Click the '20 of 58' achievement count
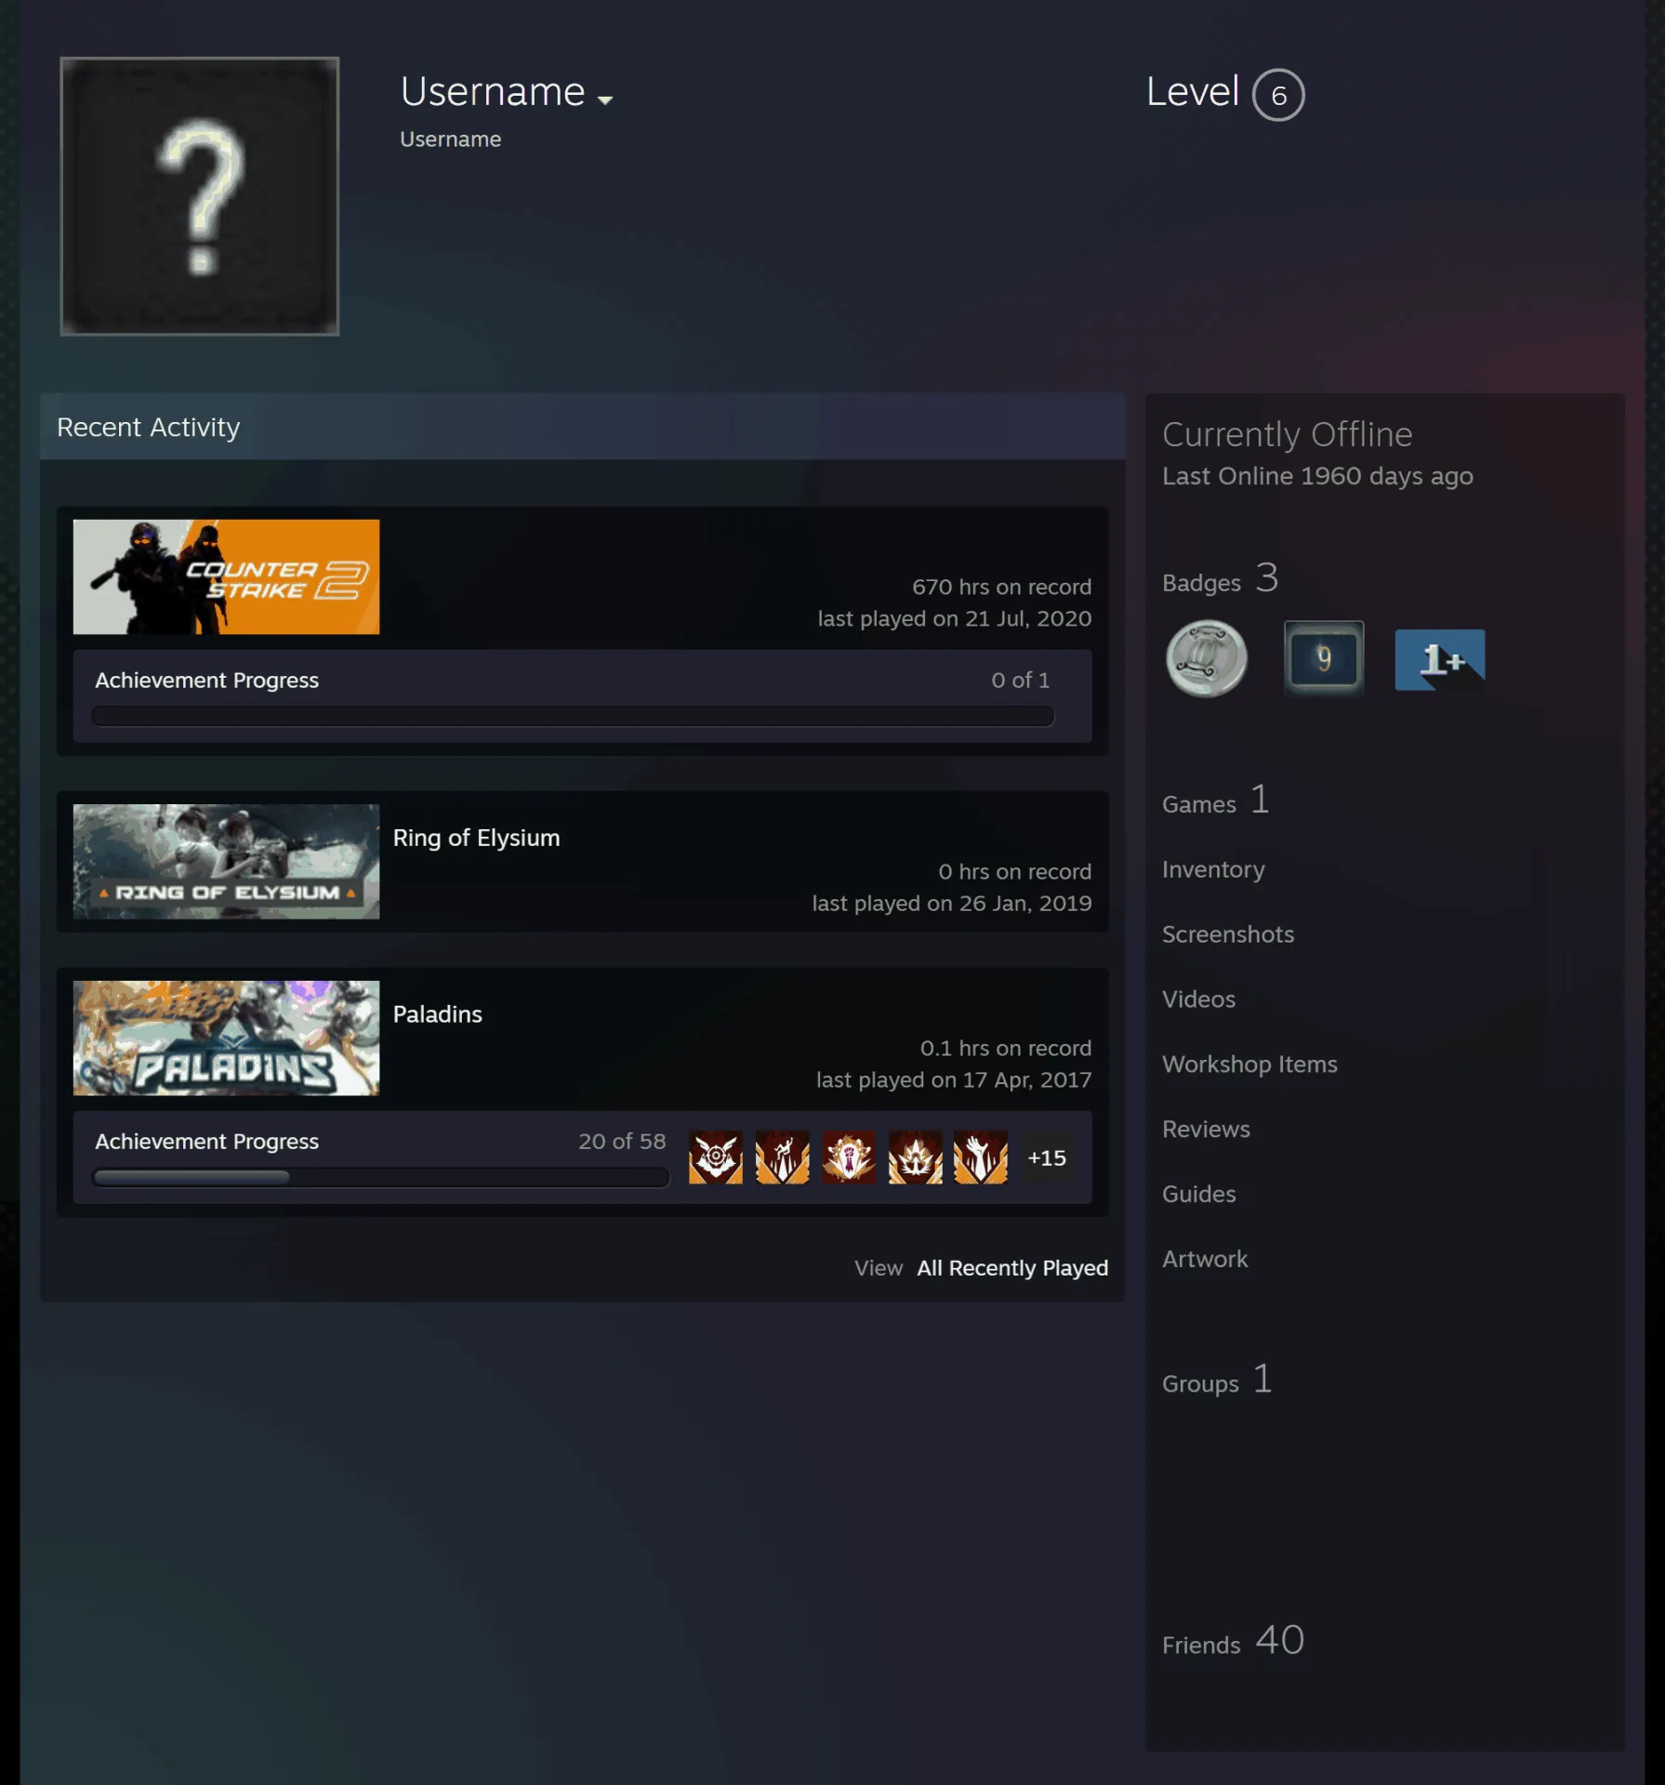Viewport: 1665px width, 1785px height. click(622, 1142)
